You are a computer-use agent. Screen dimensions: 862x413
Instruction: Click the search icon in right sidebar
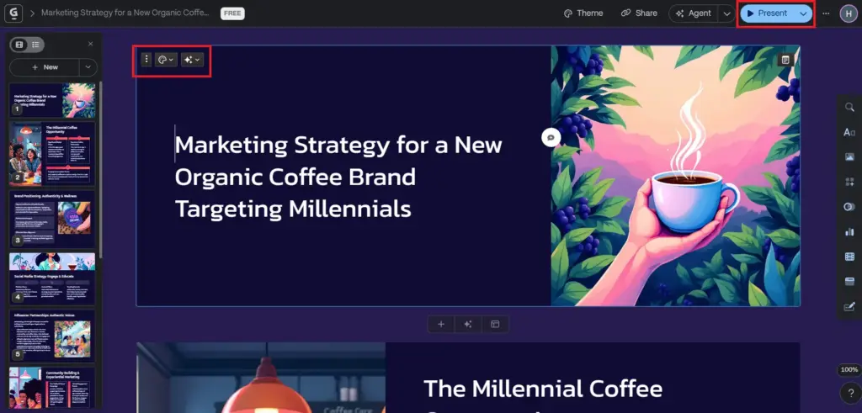(849, 107)
